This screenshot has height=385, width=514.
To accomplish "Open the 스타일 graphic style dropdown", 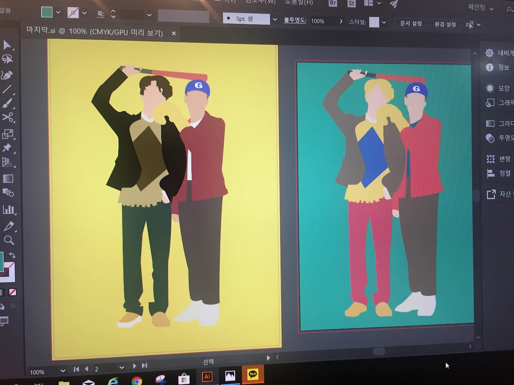I will 384,22.
